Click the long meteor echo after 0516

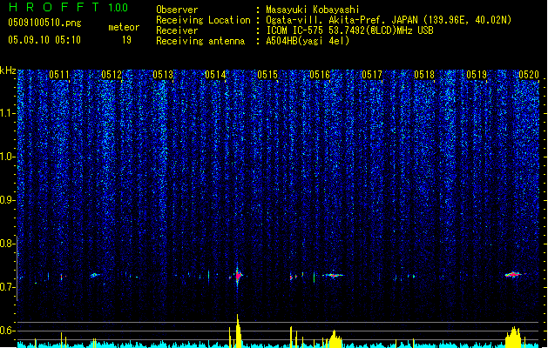333,276
